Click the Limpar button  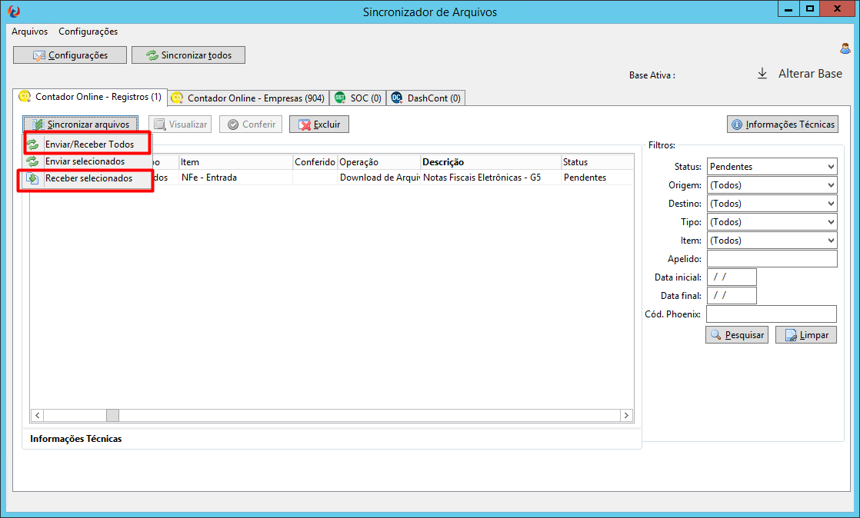(x=805, y=334)
